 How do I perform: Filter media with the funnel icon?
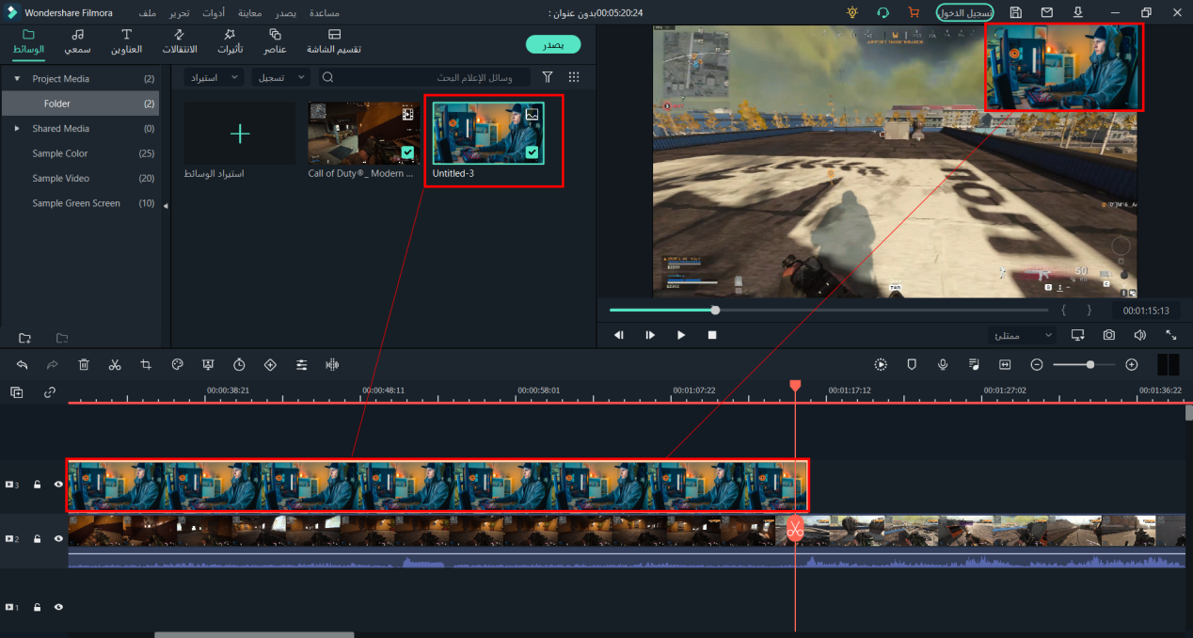547,77
